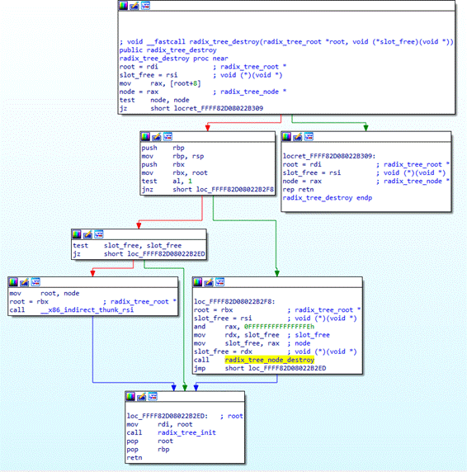Click the group icon on the locret return node
The image size is (467, 472).
[309, 137]
